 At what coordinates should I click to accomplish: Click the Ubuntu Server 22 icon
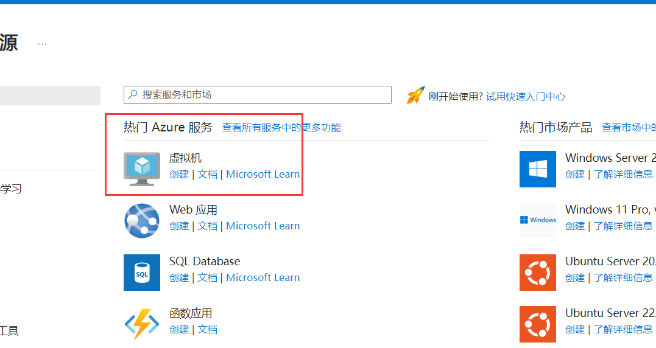tap(538, 324)
